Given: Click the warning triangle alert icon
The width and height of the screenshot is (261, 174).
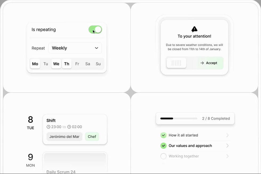Looking at the screenshot, I should click(194, 29).
